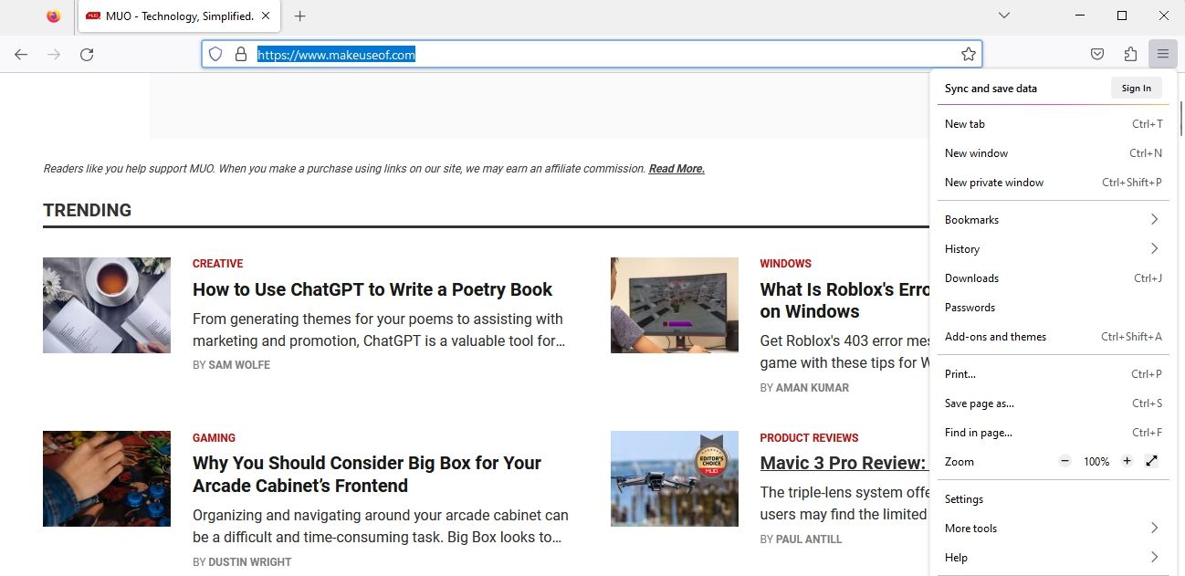Go back using the back arrow

pos(20,54)
